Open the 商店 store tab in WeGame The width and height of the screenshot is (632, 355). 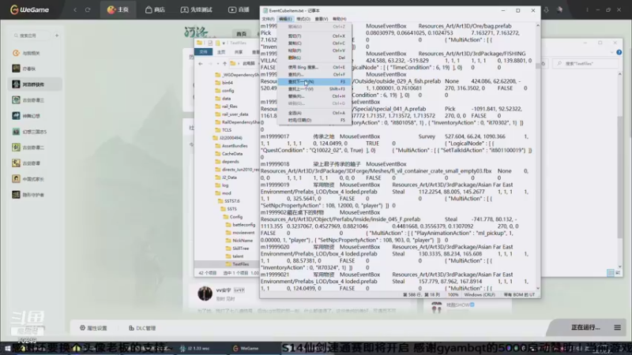[x=155, y=9]
